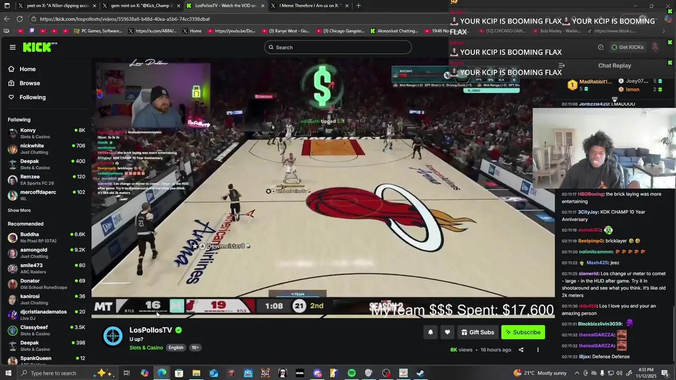Click the notification bell icon under the video
This screenshot has width=676, height=380.
click(x=430, y=332)
